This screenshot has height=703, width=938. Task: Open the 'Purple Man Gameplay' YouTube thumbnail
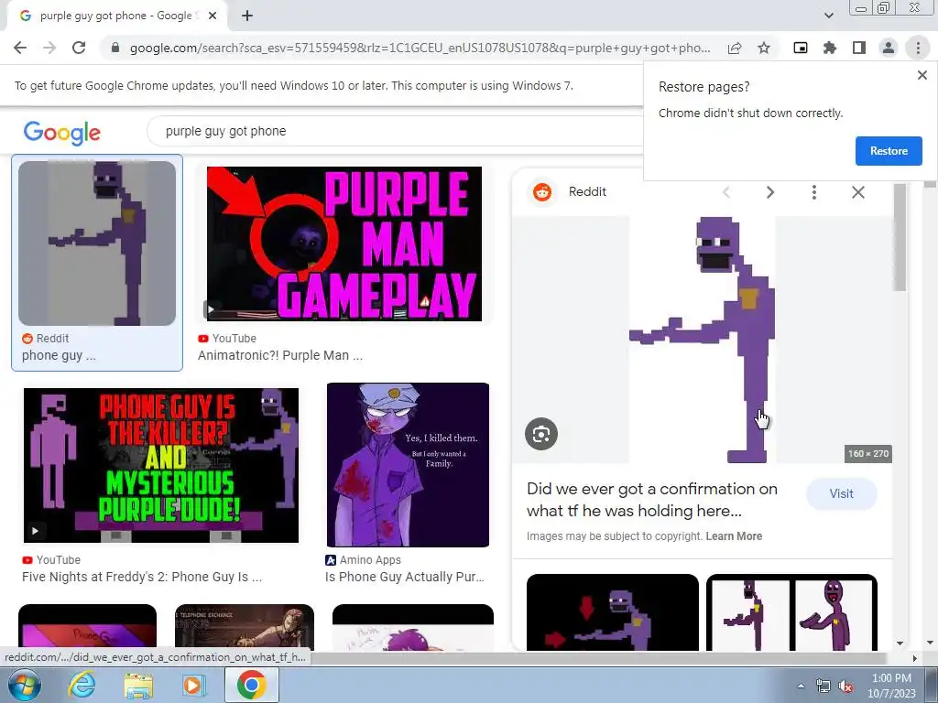(x=344, y=243)
